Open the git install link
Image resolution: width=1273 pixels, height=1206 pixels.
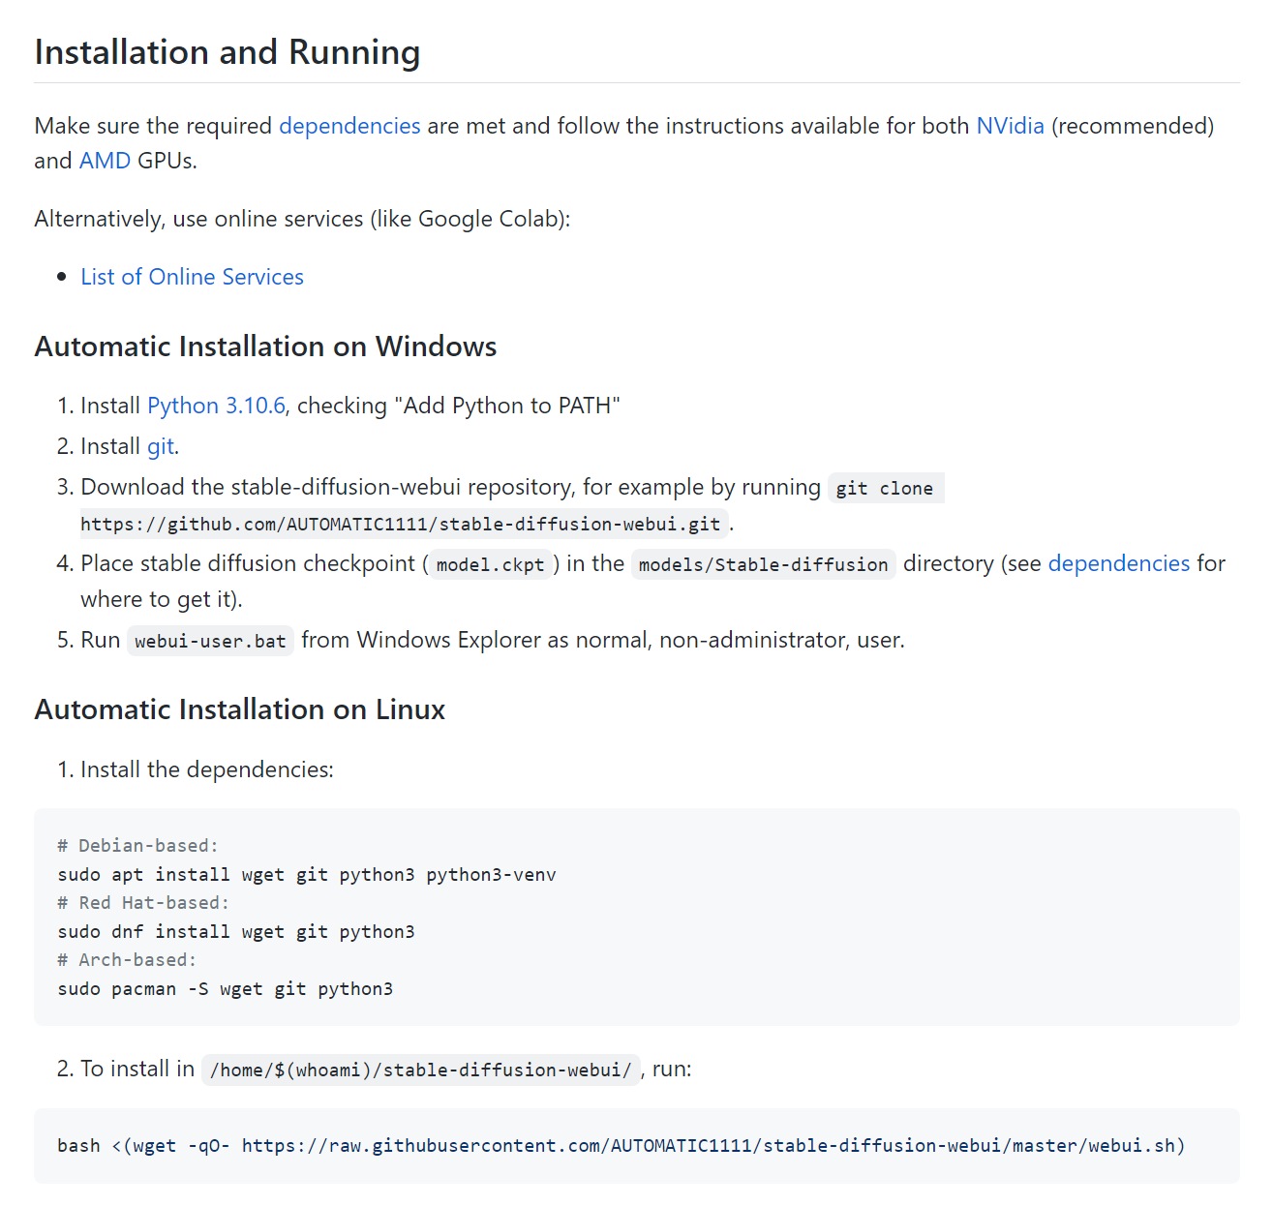[161, 446]
